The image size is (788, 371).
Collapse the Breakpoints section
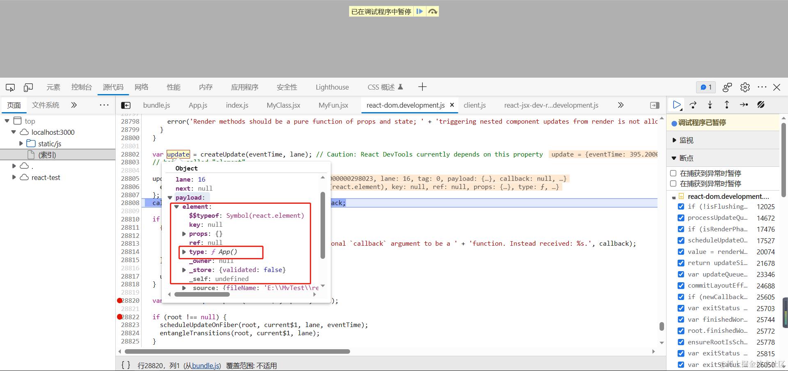coord(674,158)
